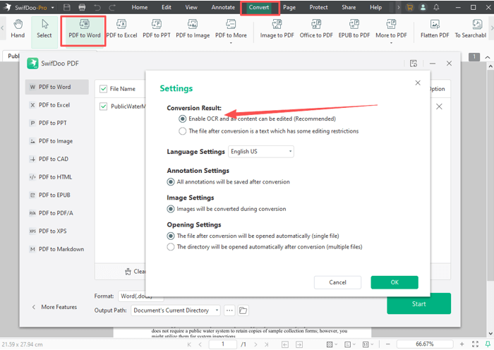Open PDF to Word converter in ribbon

(x=85, y=29)
